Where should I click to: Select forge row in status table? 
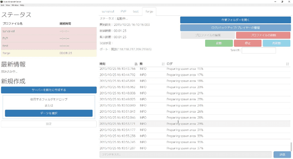point(49,53)
